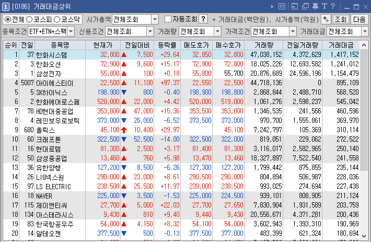Select the SK하이닉스 stock name

(x=52, y=93)
